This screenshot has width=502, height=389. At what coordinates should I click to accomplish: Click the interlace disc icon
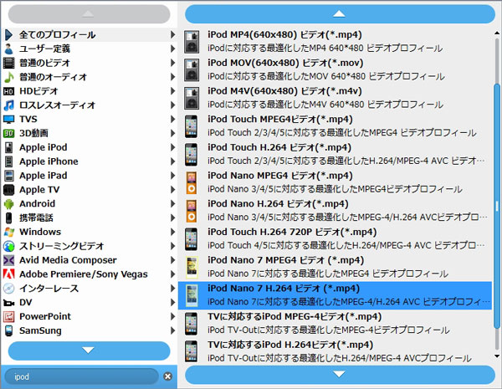pos(8,288)
